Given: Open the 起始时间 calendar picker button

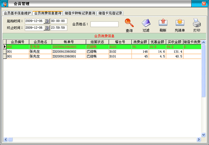Looking at the screenshot, I should (46, 21).
